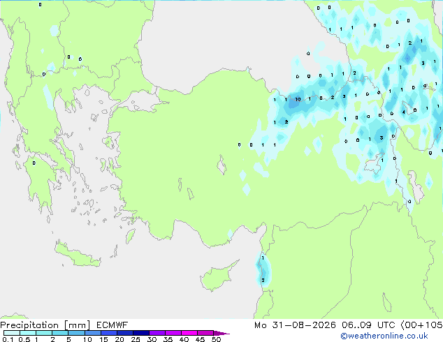Viewport: 443px width, 342px height.
Task: Click the dark blue 25-30 legend swatch
Action: tap(141, 333)
